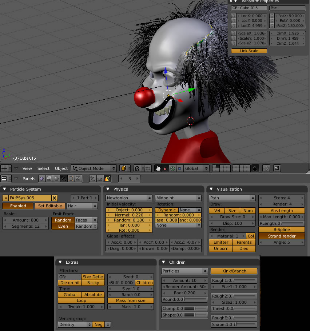Toggle the Link Scale button
The height and width of the screenshot is (331, 310).
coord(249,51)
